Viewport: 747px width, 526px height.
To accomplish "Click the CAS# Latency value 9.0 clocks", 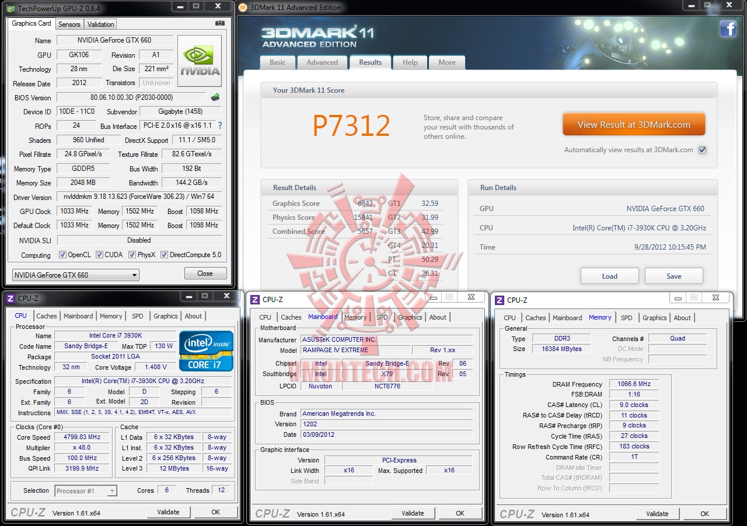I will pos(634,405).
